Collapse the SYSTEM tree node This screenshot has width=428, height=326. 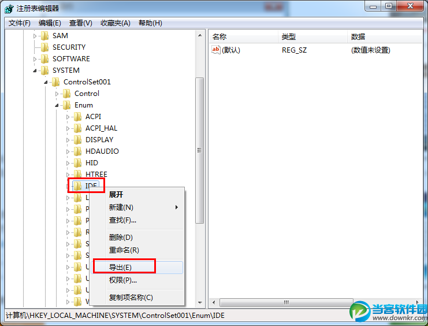35,71
